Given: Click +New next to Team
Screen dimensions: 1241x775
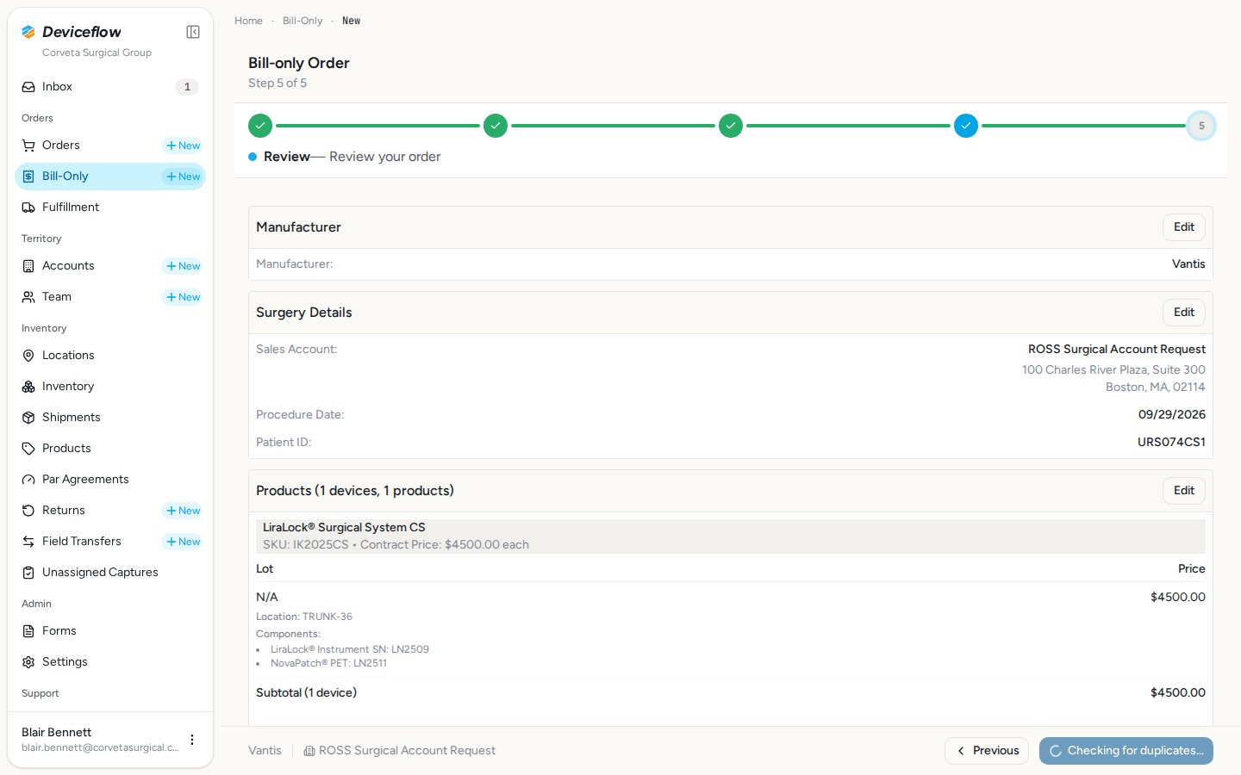Looking at the screenshot, I should tap(183, 297).
